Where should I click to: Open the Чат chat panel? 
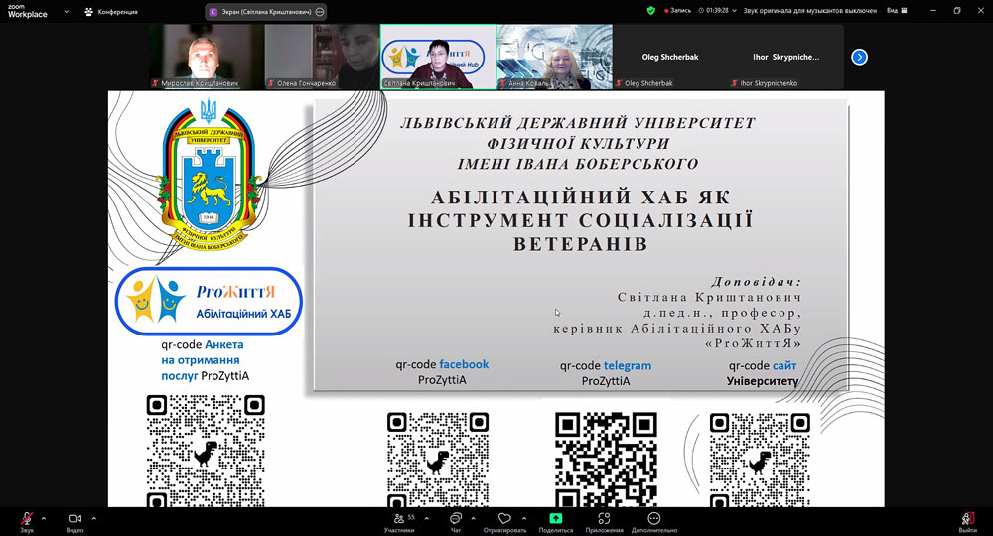(x=456, y=521)
